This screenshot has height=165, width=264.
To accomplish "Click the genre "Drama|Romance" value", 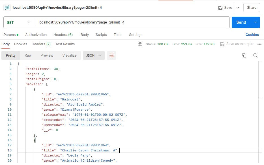I will [75, 110].
